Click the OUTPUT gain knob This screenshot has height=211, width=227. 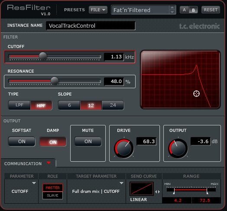pos(178,148)
